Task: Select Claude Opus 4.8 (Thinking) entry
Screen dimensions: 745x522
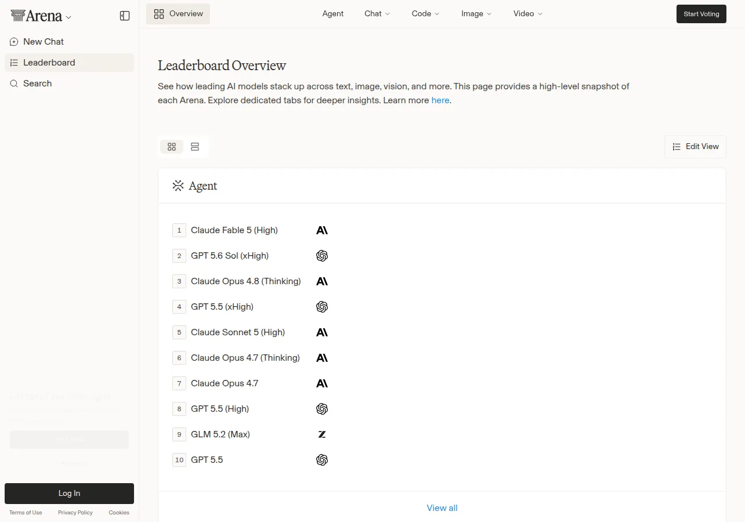Action: tap(246, 281)
